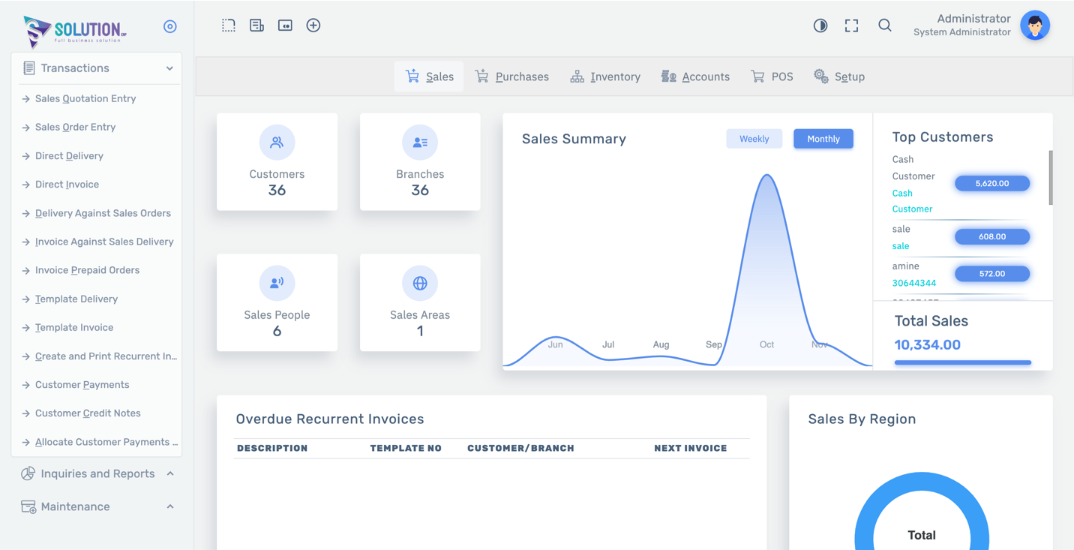Click Top Customers scrollbar

[1050, 178]
